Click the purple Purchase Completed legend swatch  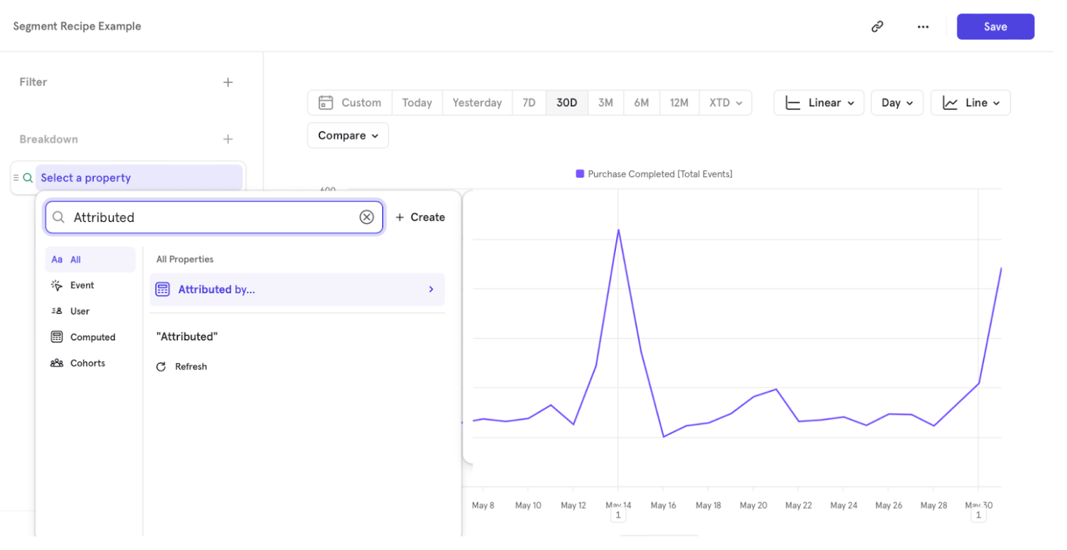click(580, 174)
